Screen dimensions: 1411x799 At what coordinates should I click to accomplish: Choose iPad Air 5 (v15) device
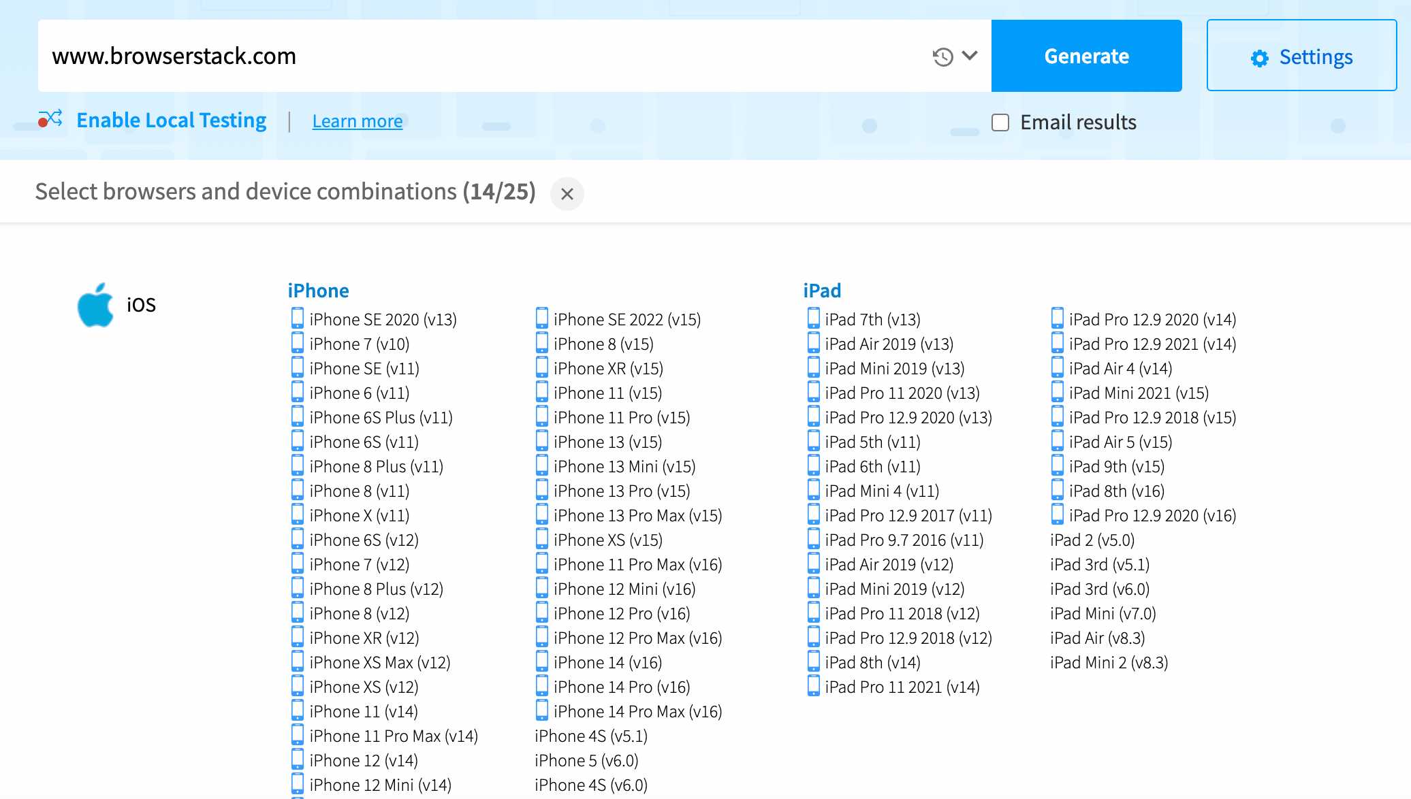point(1120,442)
